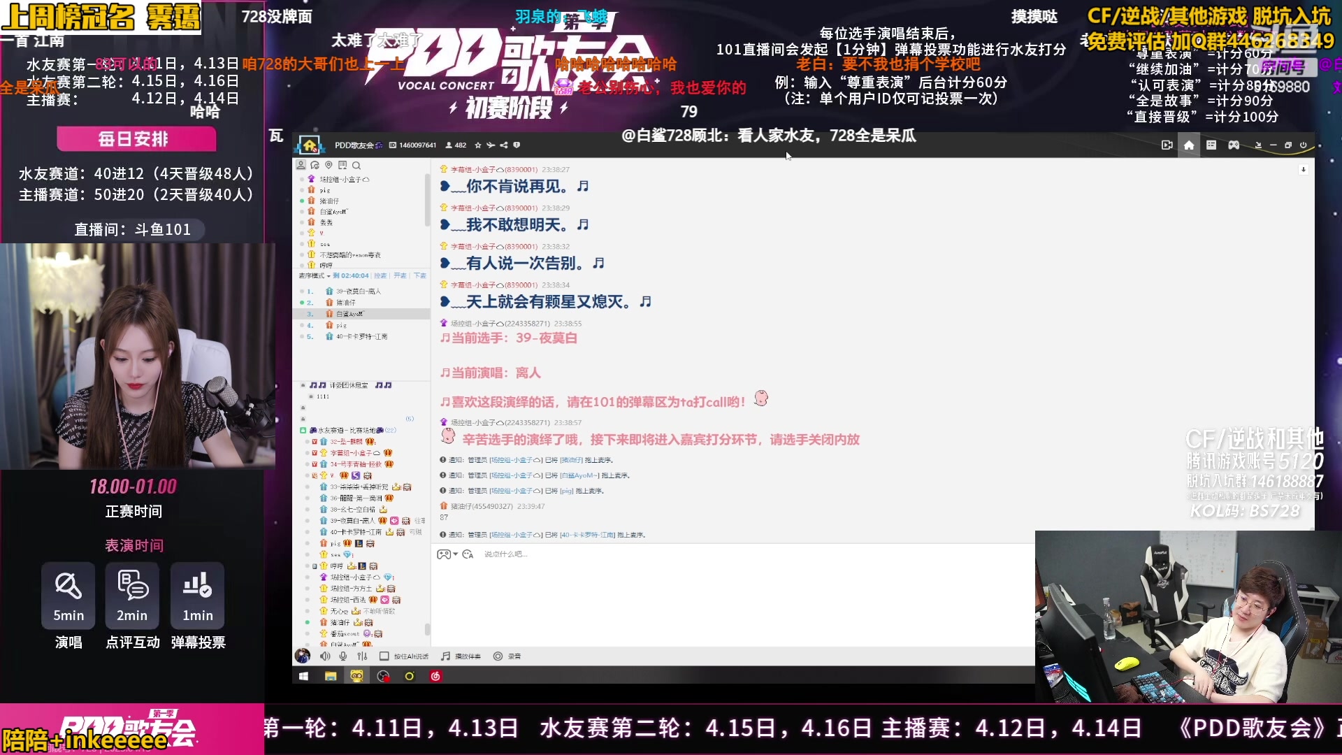The width and height of the screenshot is (1342, 755).
Task: Select mic queue entry 3 白鲨AyoM
Action: coord(361,314)
